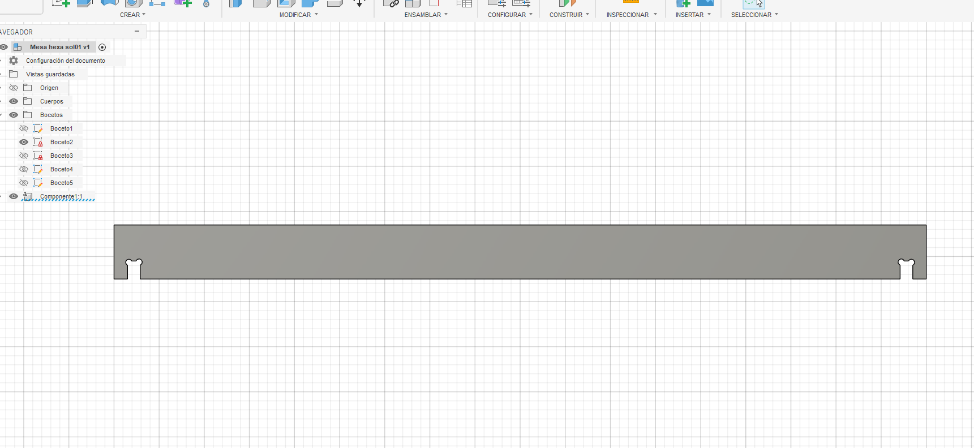974x448 pixels.
Task: Select the Extrude tool icon
Action: 85,3
